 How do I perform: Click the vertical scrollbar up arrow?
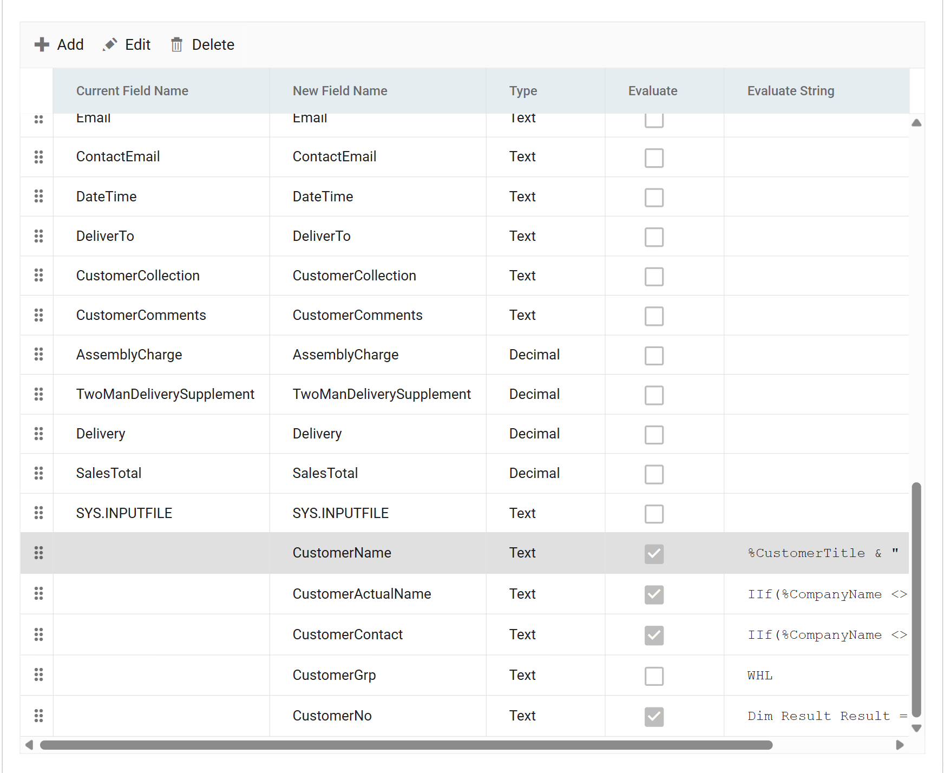(x=916, y=123)
